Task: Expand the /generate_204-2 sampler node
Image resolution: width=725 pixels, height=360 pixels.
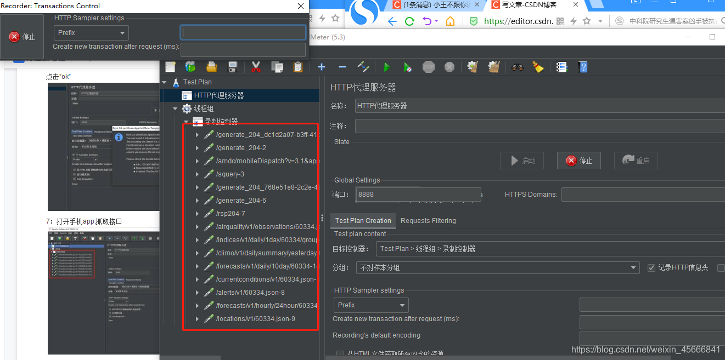Action: 198,148
